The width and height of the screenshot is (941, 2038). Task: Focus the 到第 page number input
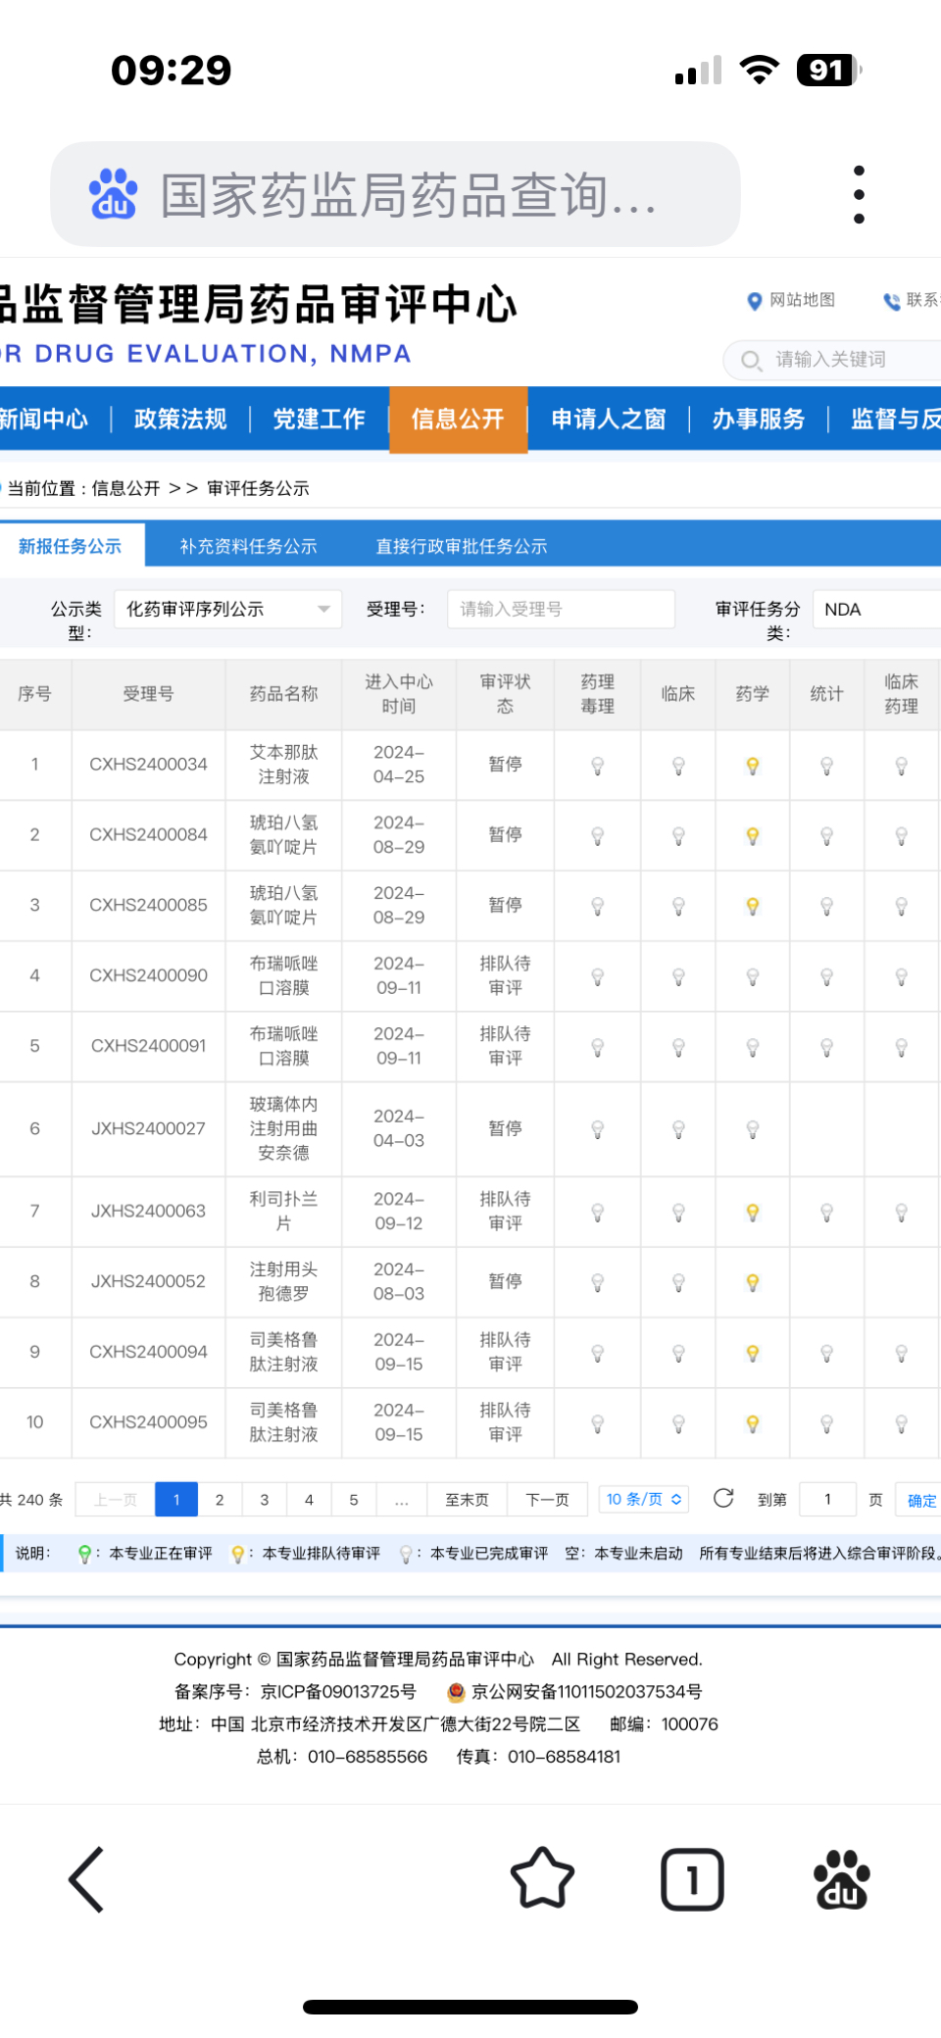tap(827, 1499)
